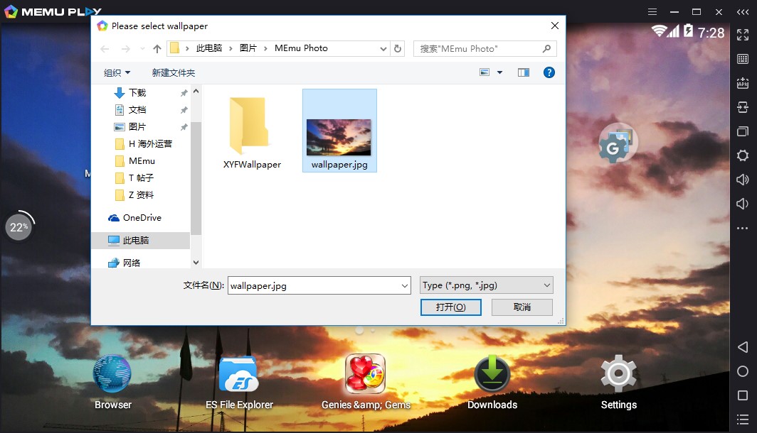Screen dimensions: 757x433
Task: Open the multi-window manager icon
Action: [x=742, y=131]
